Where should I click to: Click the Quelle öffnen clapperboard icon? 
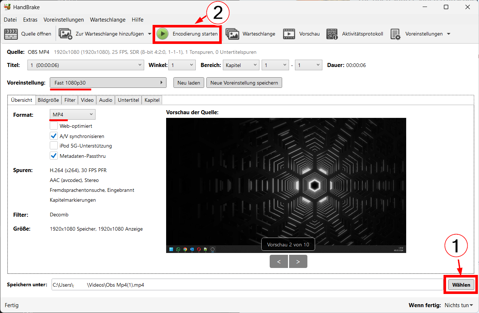tap(11, 34)
